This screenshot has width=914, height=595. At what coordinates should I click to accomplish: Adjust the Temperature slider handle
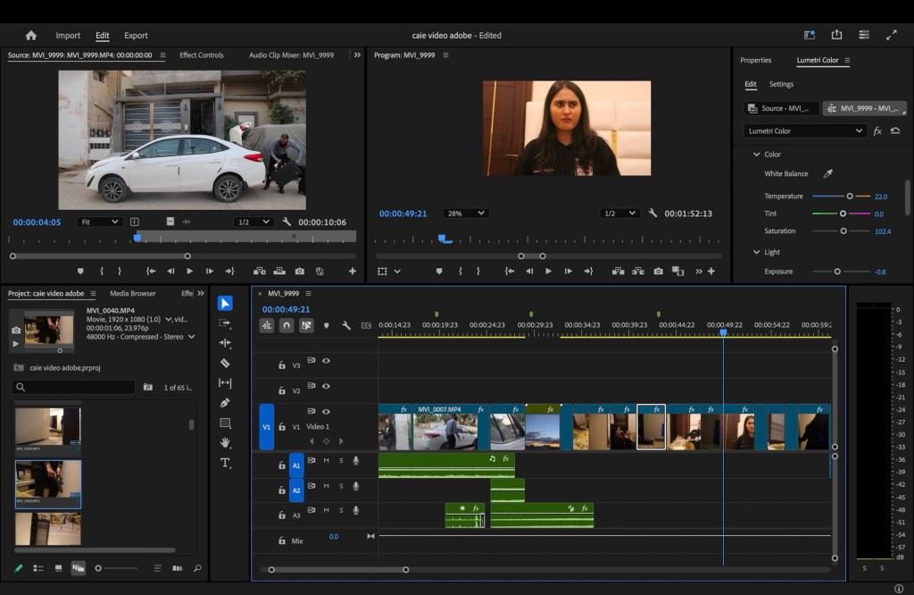coord(850,196)
